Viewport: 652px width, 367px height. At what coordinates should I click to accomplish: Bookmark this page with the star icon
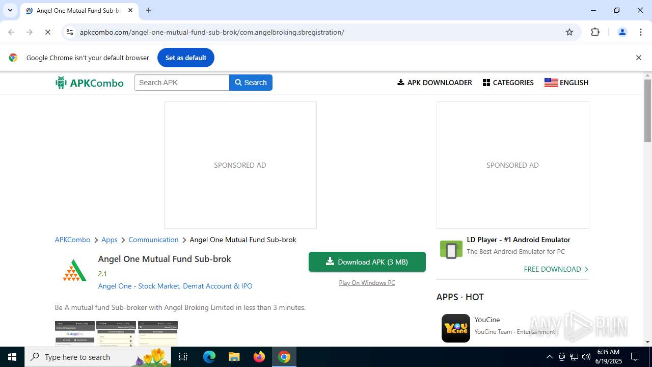pyautogui.click(x=569, y=32)
